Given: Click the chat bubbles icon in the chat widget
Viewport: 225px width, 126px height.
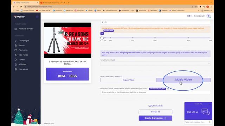Looking at the screenshot, I should 205,112.
